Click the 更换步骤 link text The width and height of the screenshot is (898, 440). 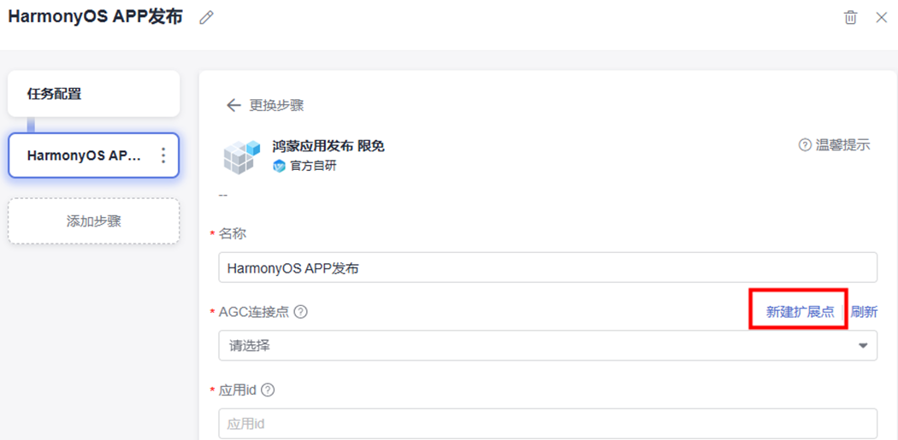pos(276,105)
